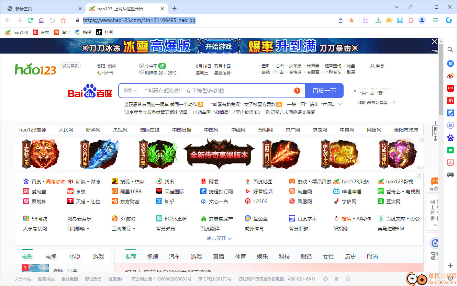The image size is (457, 286).
Task: Expand the hot search list chevron
Action: (x=340, y=104)
